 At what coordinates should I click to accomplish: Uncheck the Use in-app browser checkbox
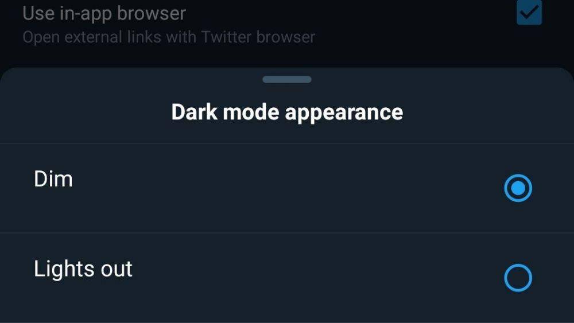coord(529,12)
